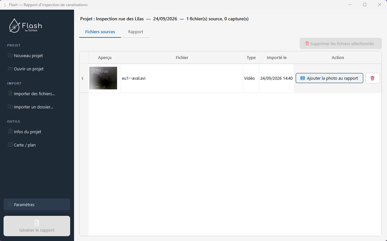The height and width of the screenshot is (241, 387).
Task: Click the 24/09/2026 14:40 import date cell
Action: 276,78
